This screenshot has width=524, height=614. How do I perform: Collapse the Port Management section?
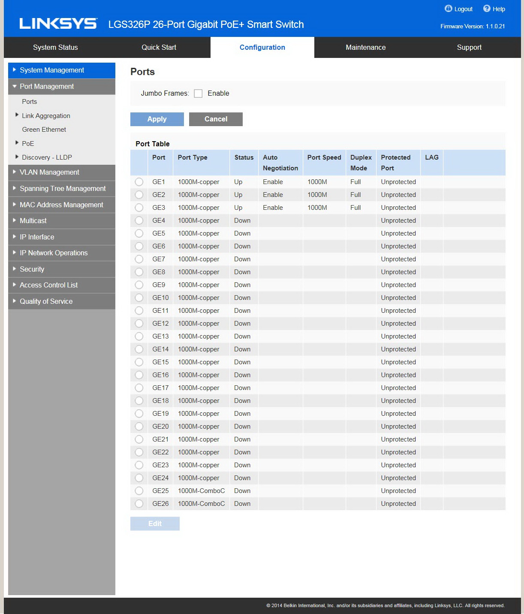pyautogui.click(x=62, y=87)
